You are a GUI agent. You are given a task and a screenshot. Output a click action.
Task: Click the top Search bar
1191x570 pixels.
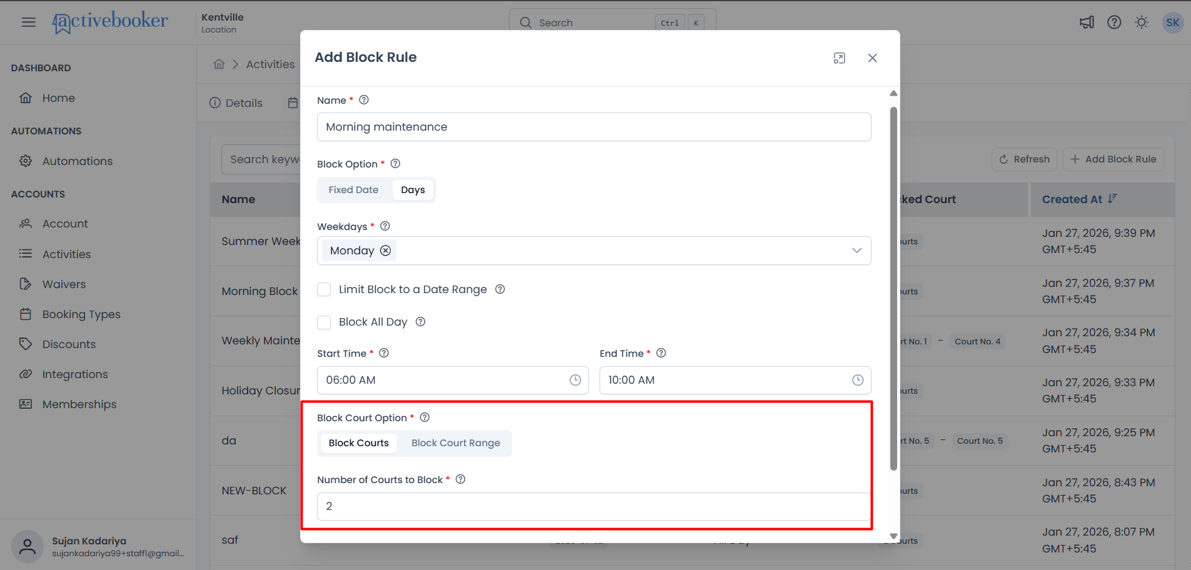[x=613, y=22]
